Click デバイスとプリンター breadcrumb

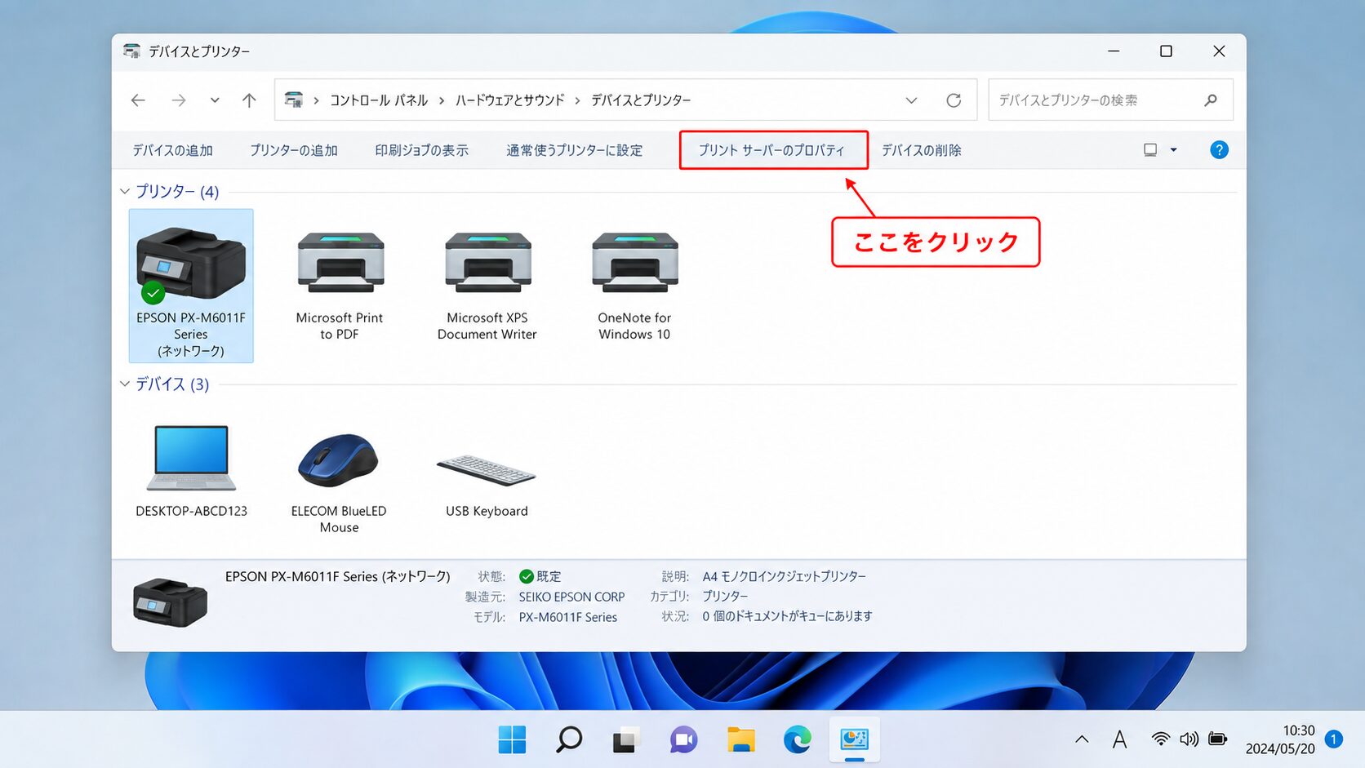pos(641,100)
